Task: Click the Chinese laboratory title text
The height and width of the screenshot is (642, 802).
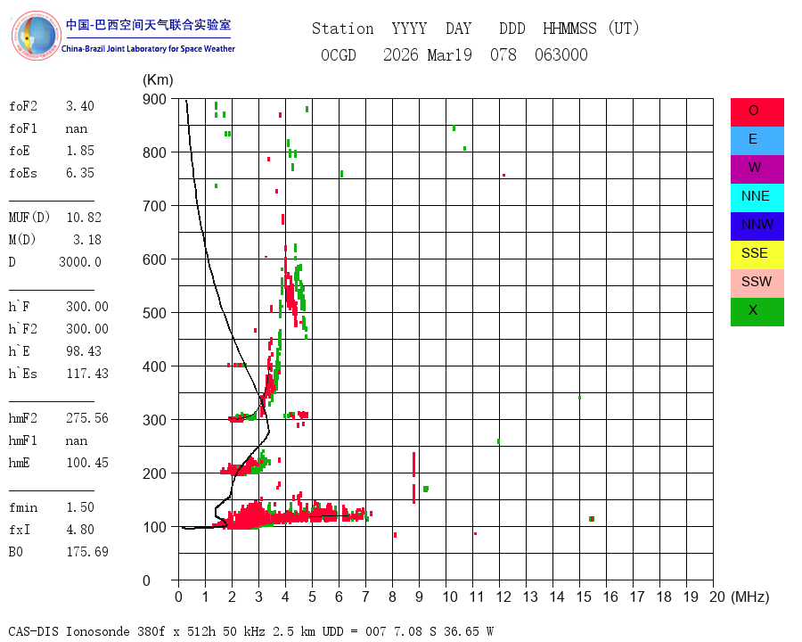Action: [x=148, y=25]
